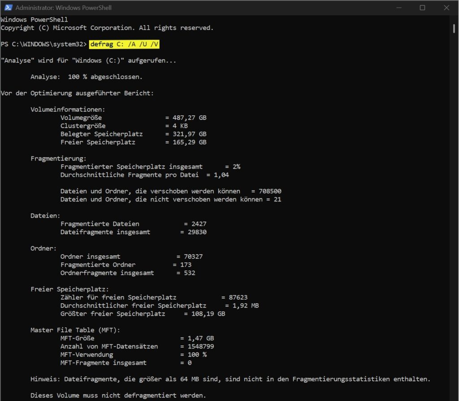The width and height of the screenshot is (459, 401).
Task: Click the 'Windows PowerShell' banner line
Action: click(x=34, y=20)
